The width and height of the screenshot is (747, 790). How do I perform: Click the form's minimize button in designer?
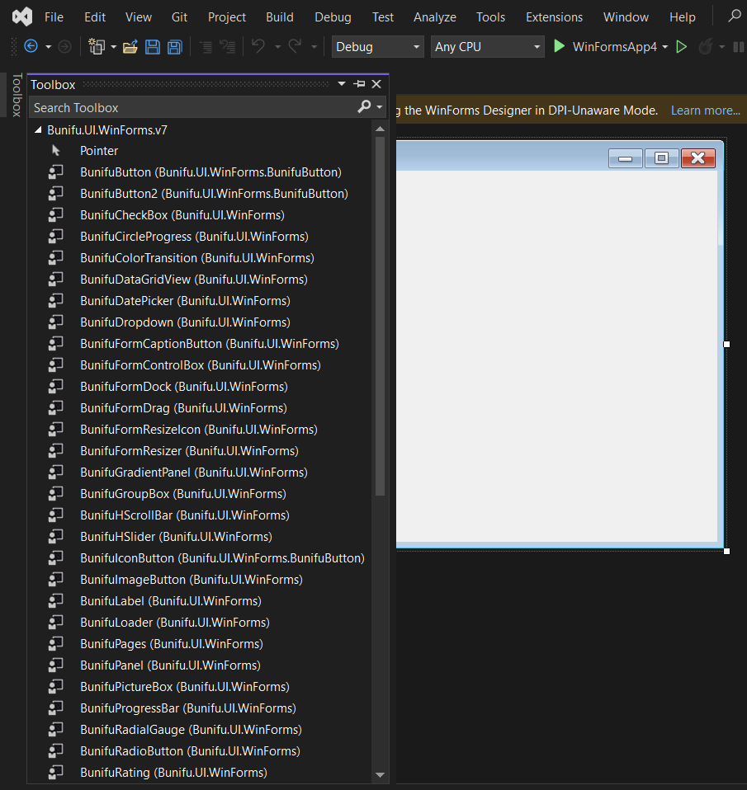coord(625,158)
